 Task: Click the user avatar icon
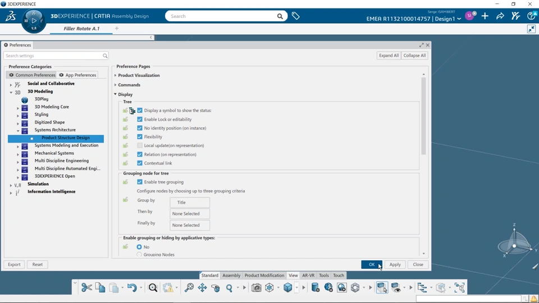pos(469,16)
